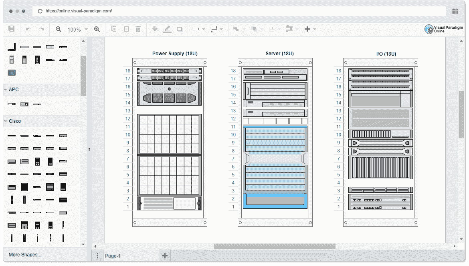Open the page options menu next to Page-1

tap(97, 255)
